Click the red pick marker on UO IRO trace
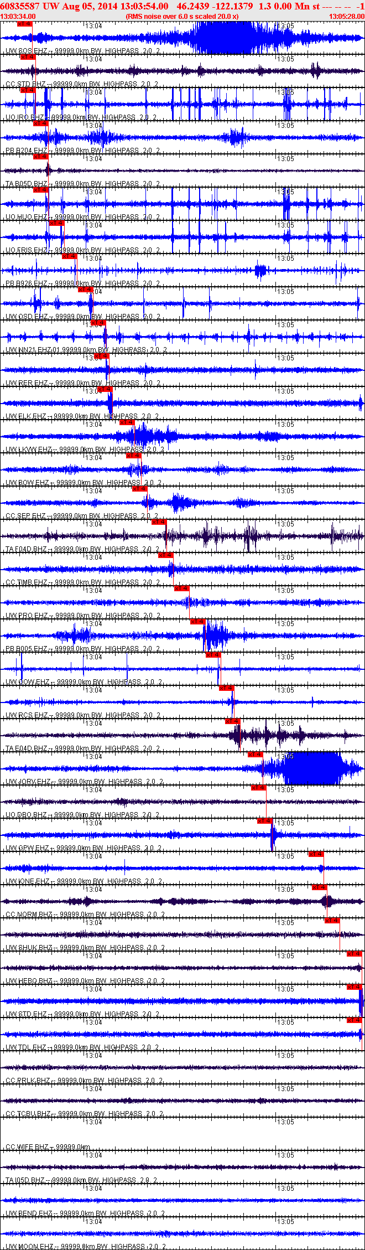Viewport: 365px width, 1250px height. (28, 90)
